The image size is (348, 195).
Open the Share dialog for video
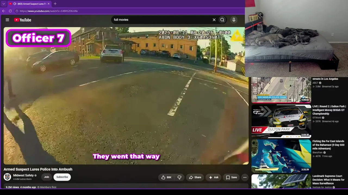click(195, 177)
